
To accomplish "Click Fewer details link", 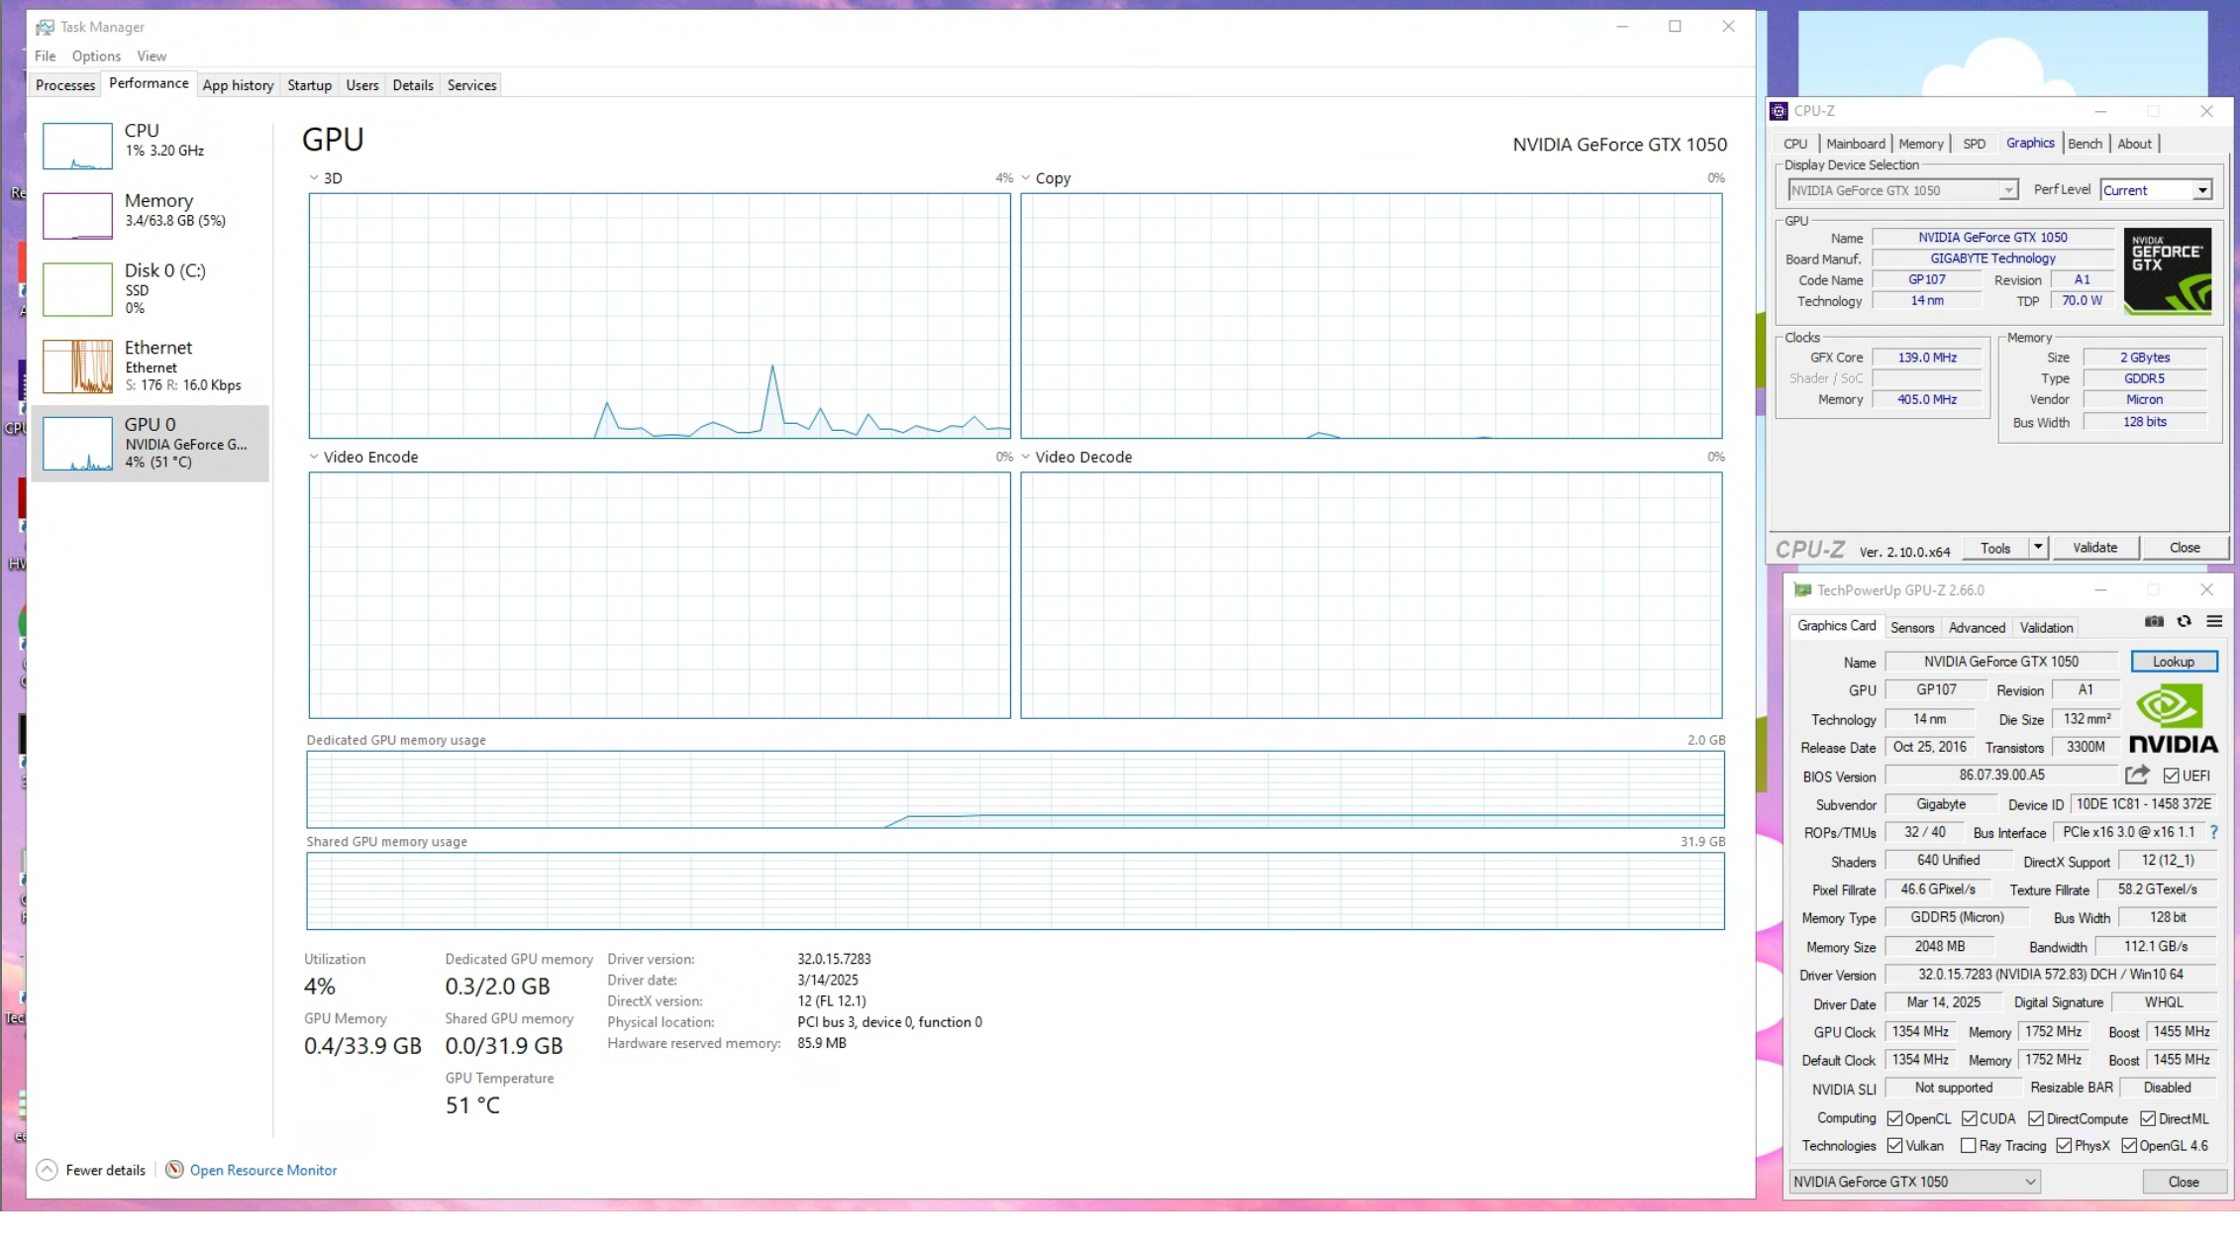I will tap(105, 1170).
